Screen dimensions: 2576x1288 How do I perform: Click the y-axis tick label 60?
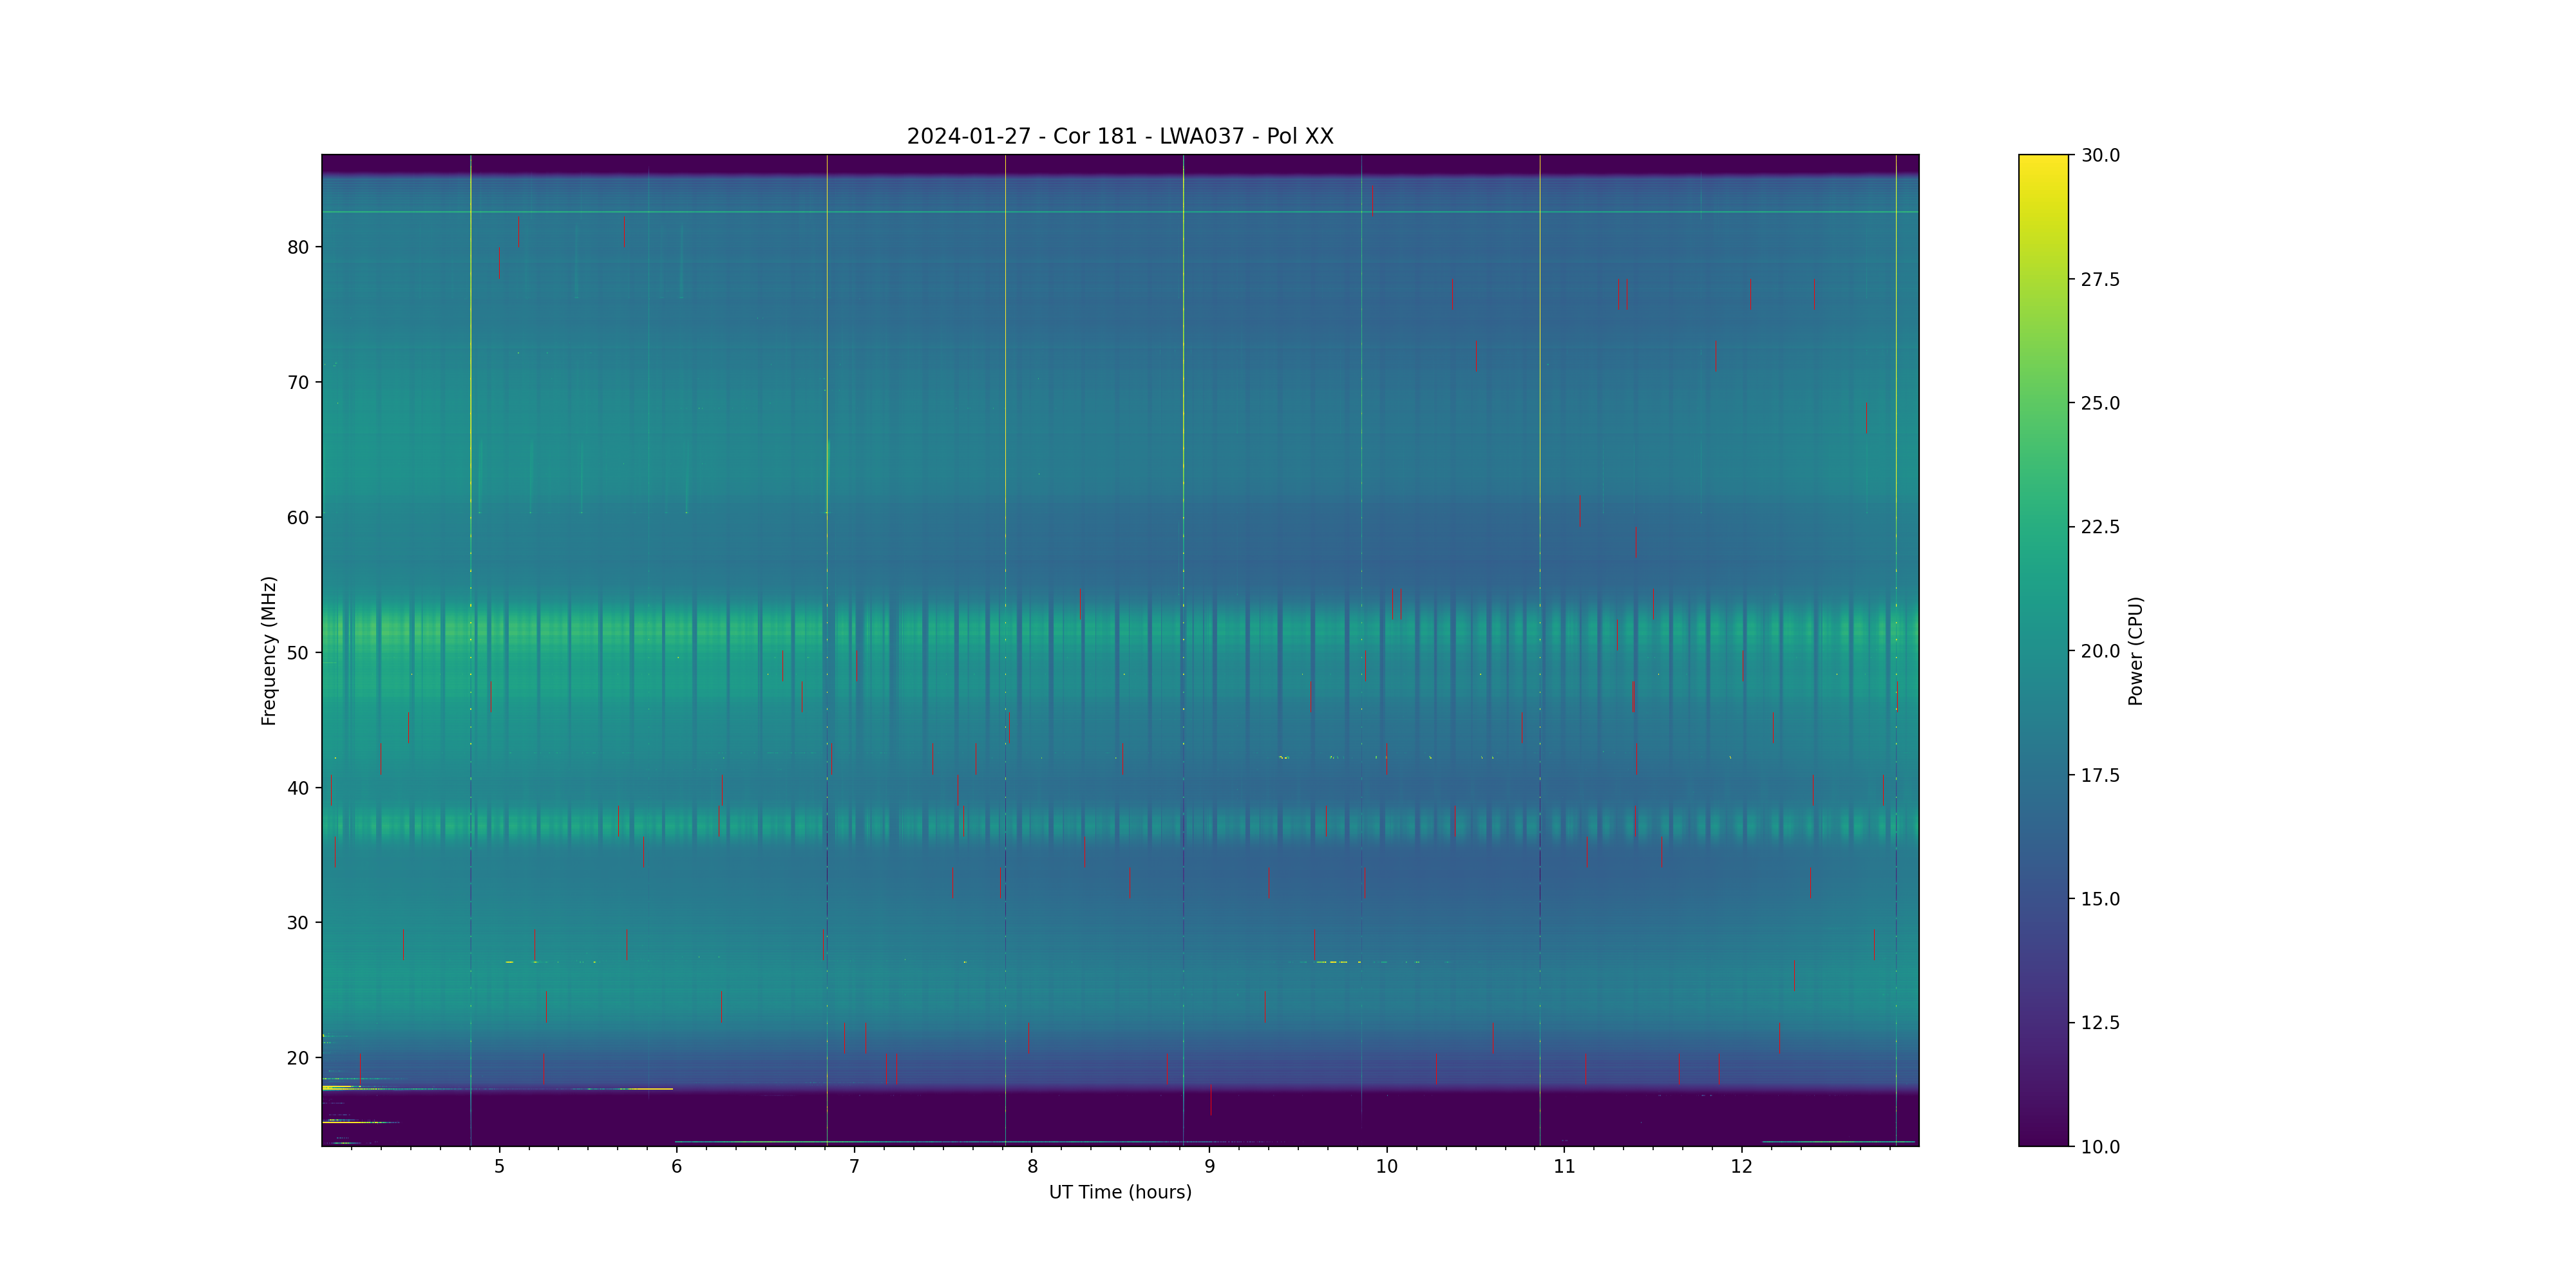click(298, 518)
